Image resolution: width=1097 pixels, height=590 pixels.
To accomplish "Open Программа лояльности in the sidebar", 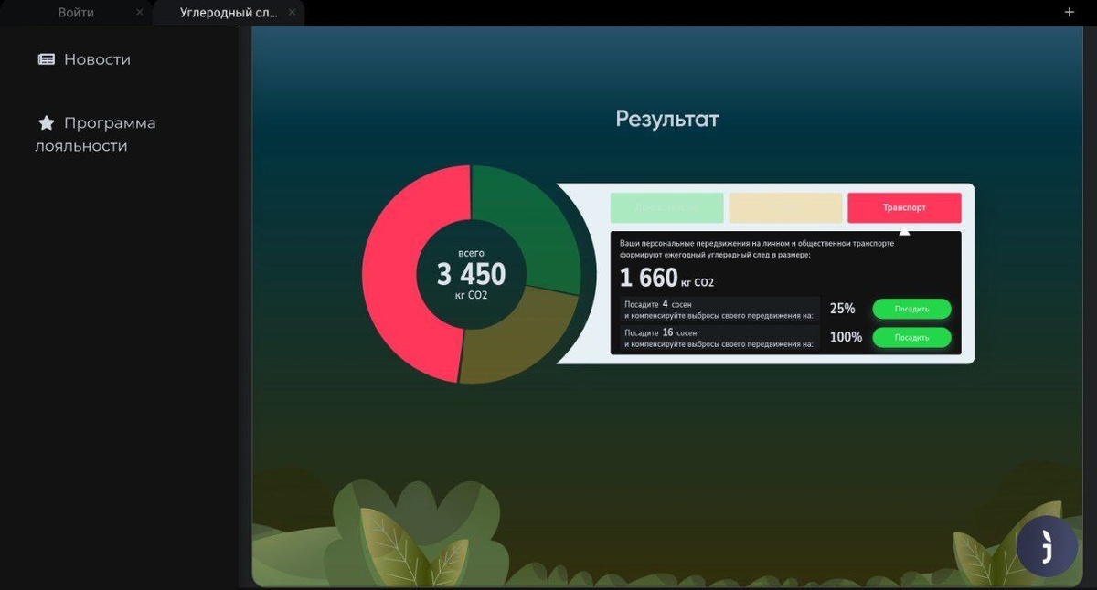I will pos(96,134).
